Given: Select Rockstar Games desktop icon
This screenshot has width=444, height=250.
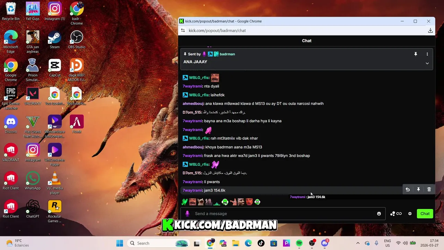Looking at the screenshot, I should [x=54, y=211].
